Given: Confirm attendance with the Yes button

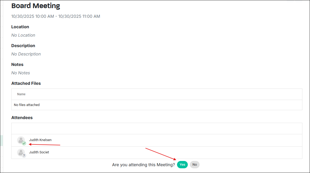Looking at the screenshot, I should (x=182, y=165).
